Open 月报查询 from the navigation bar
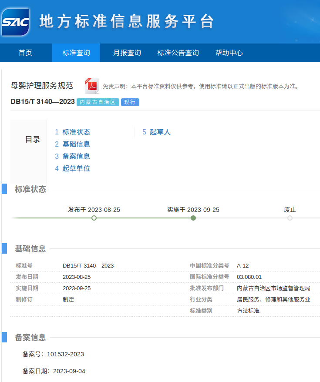This screenshot has height=382, width=320. (127, 53)
